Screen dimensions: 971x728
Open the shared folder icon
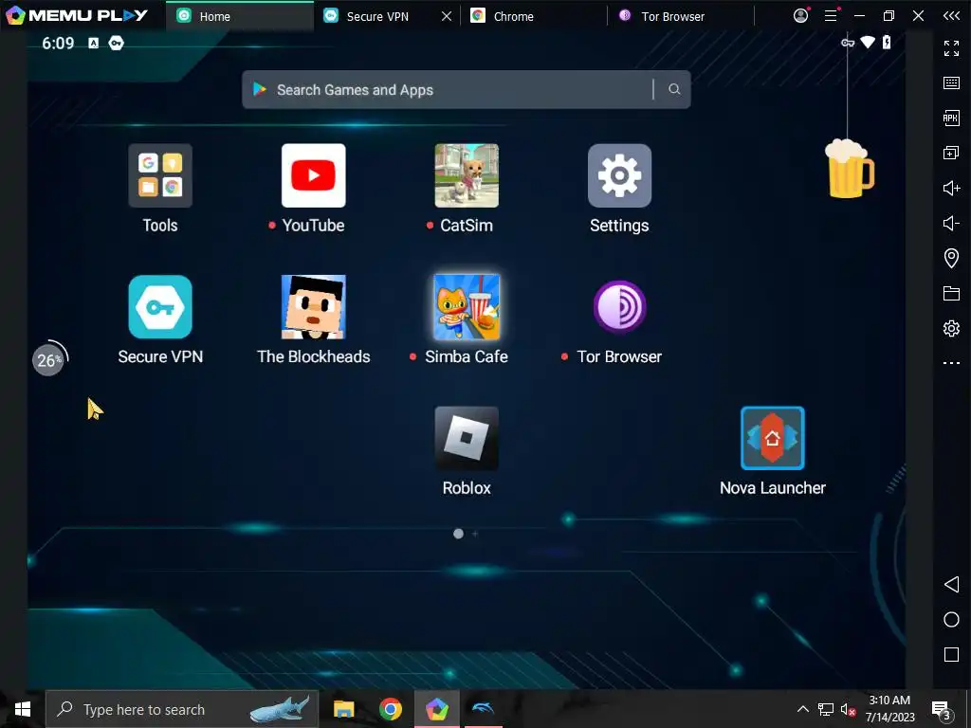[x=951, y=293]
